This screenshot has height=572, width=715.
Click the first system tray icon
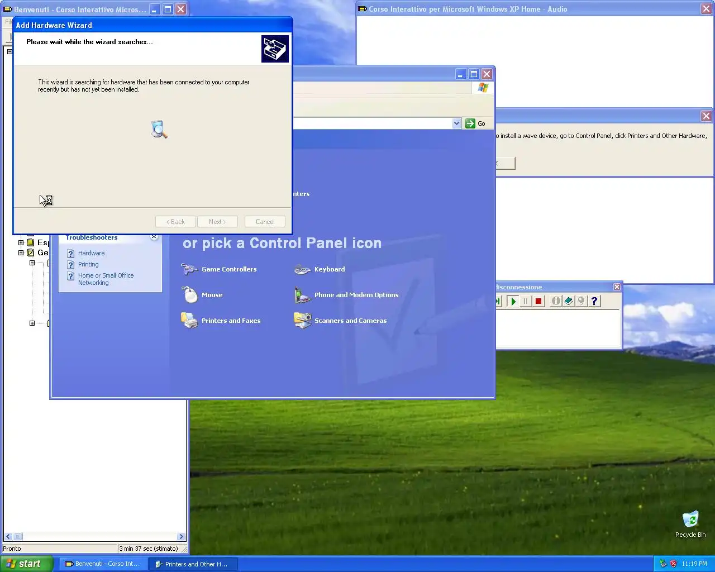point(663,564)
